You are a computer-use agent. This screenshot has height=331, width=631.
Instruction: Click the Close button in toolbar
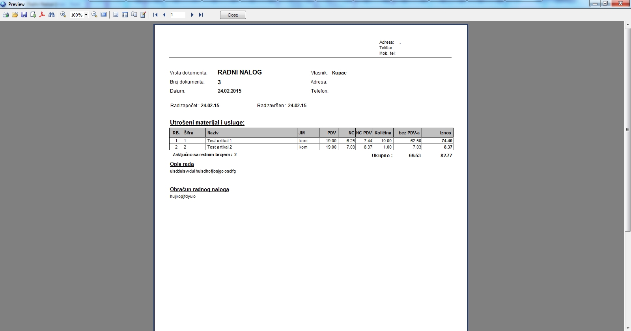pyautogui.click(x=233, y=15)
